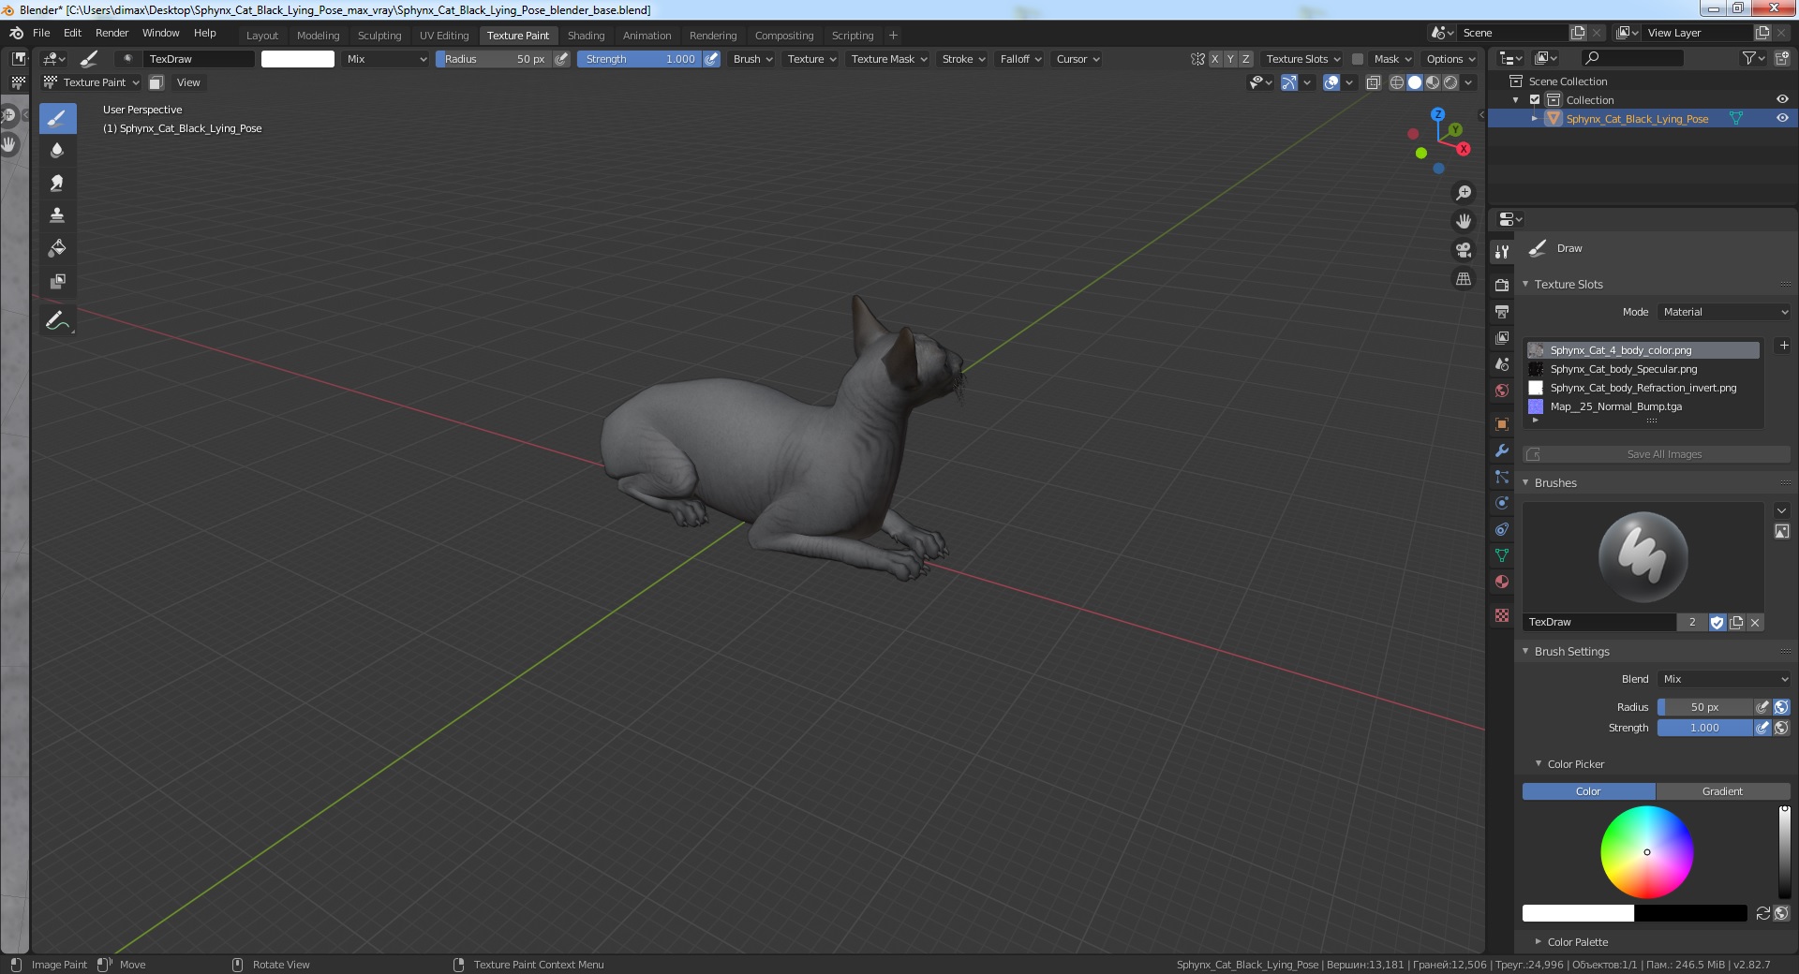The image size is (1799, 974).
Task: Click the header brush color swatch
Action: pyautogui.click(x=297, y=59)
